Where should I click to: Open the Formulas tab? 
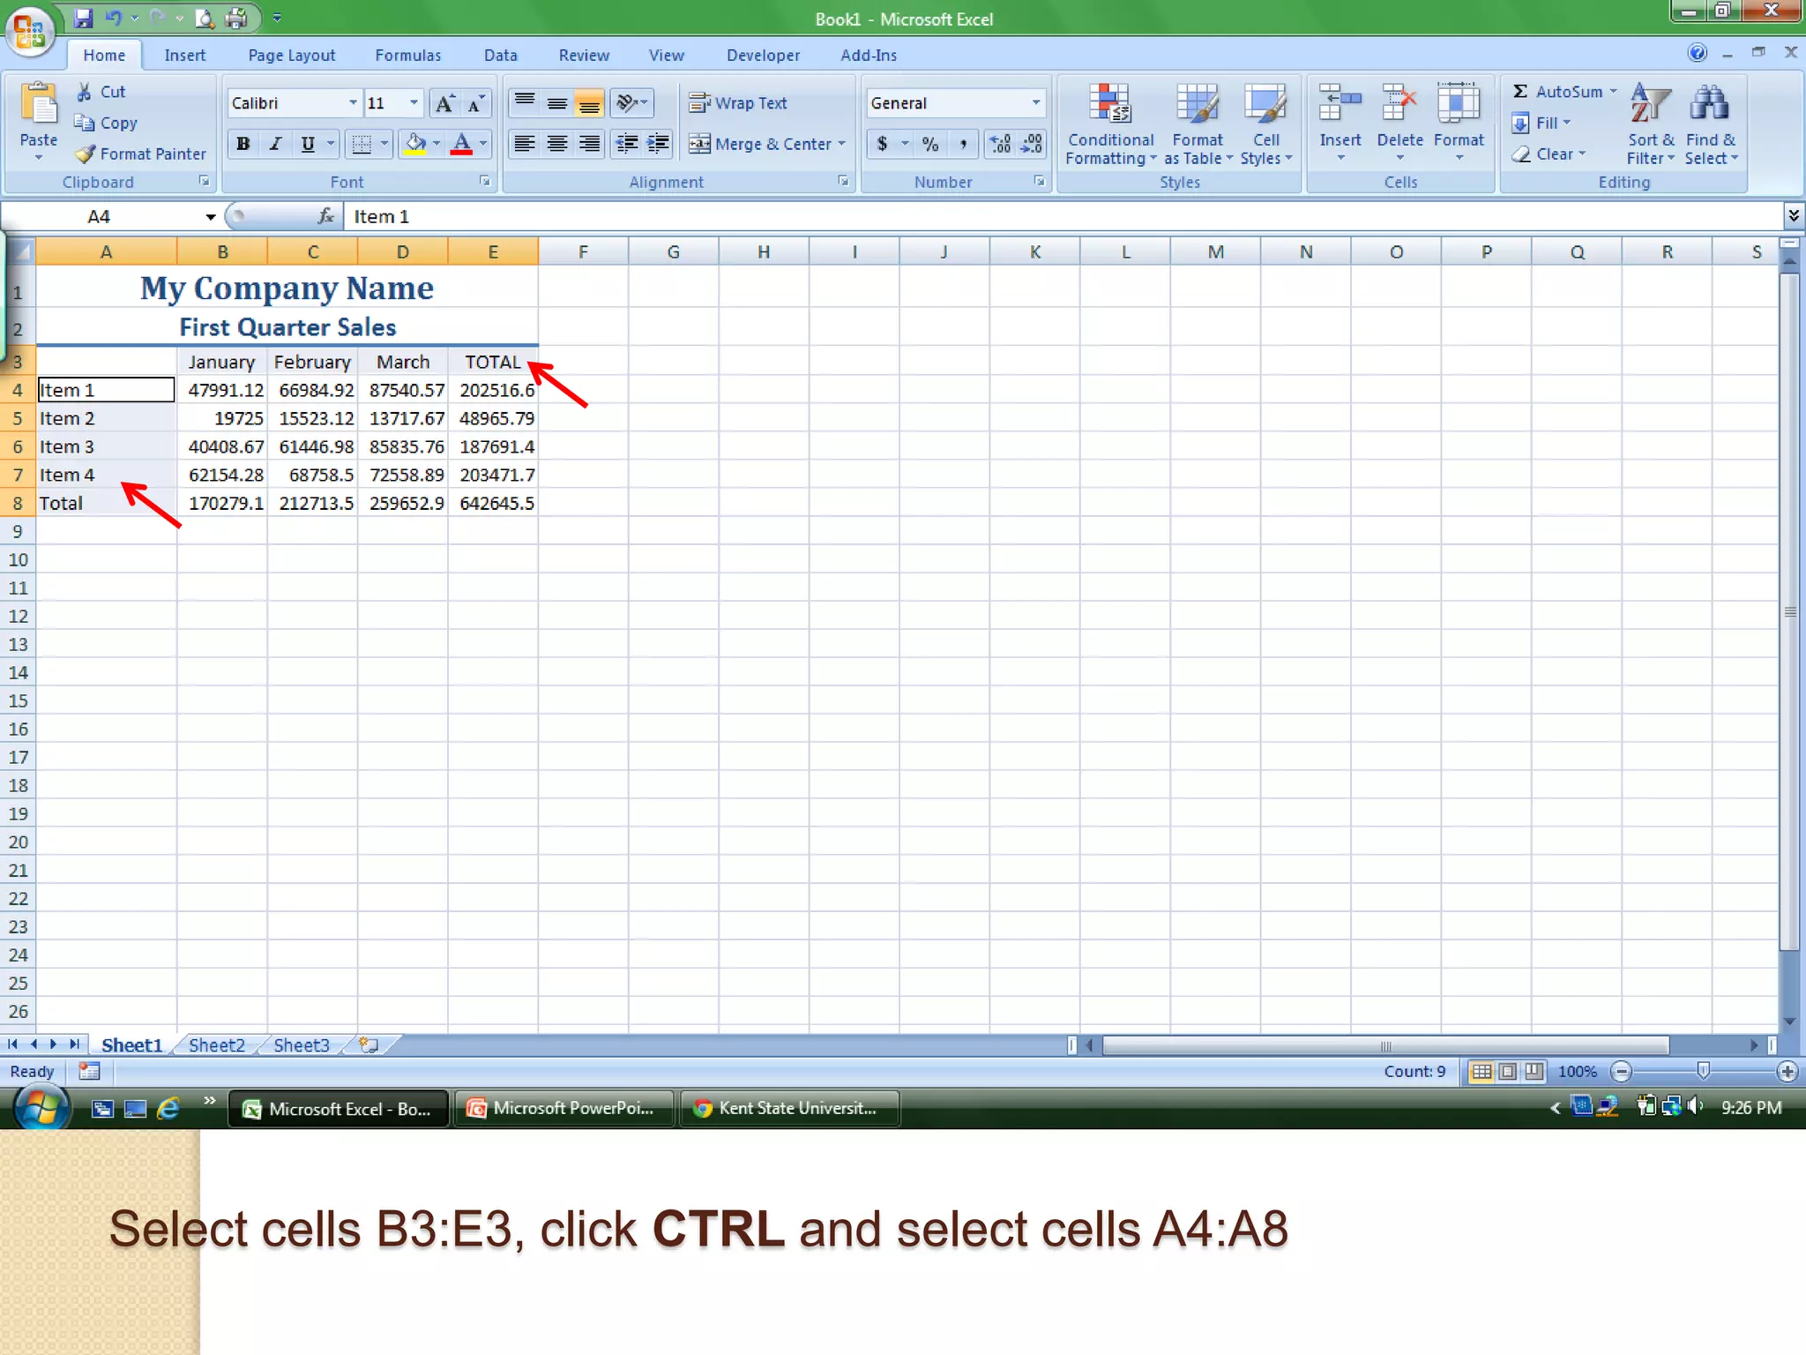click(407, 55)
